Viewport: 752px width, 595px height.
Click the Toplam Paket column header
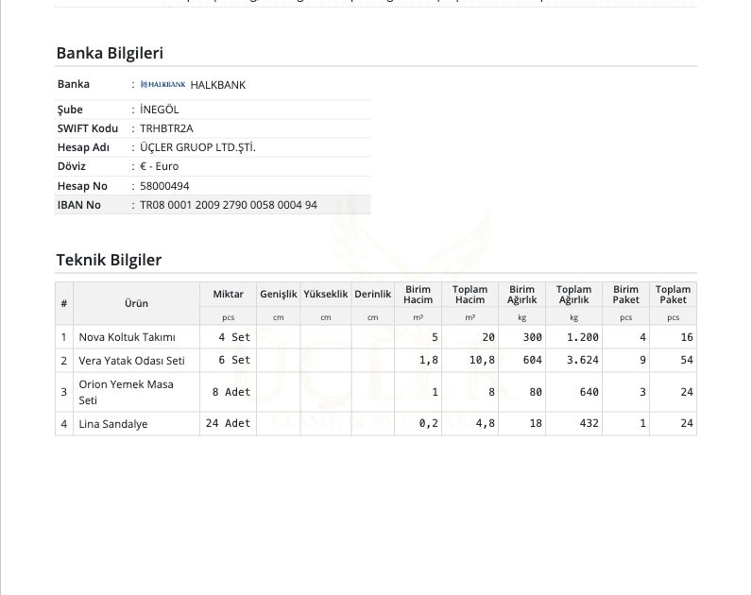coord(673,295)
